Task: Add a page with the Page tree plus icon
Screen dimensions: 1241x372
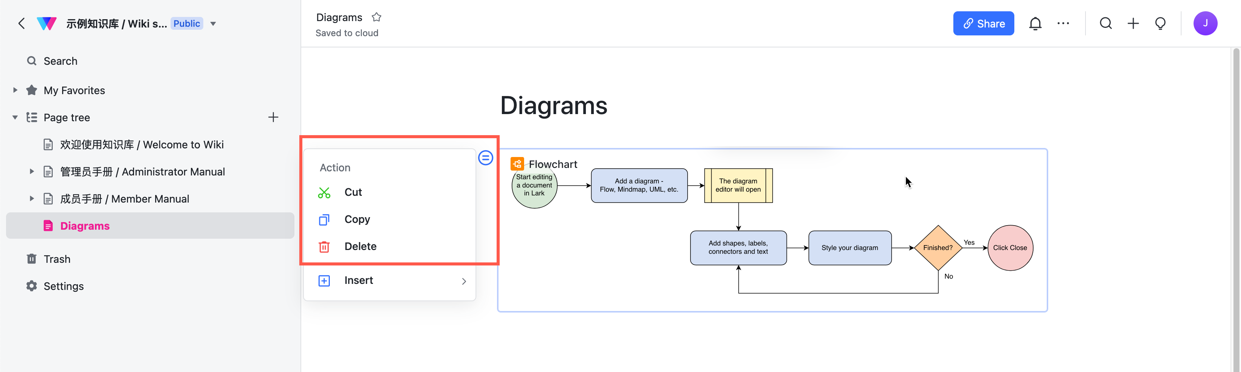Action: tap(273, 117)
